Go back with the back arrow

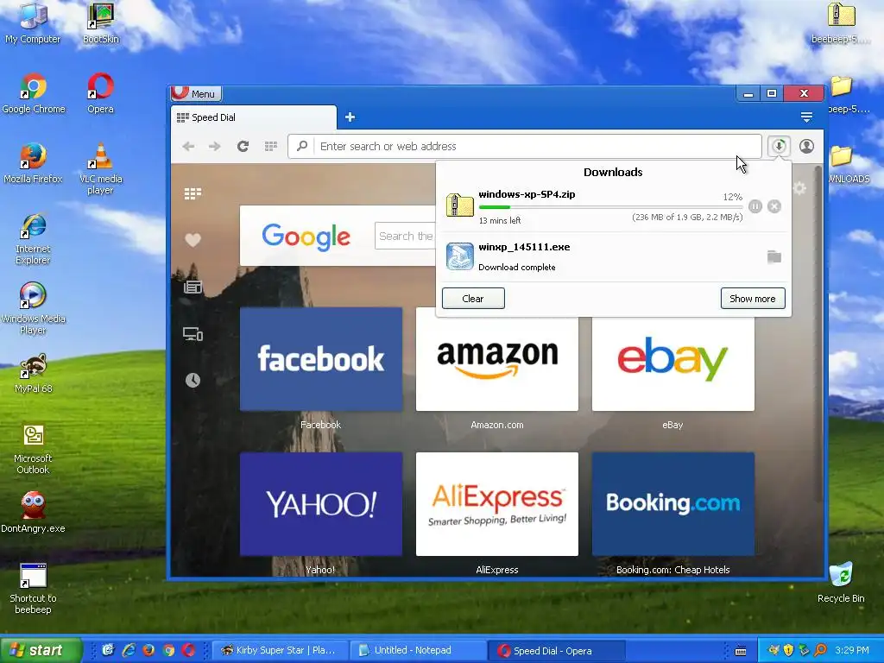pyautogui.click(x=188, y=147)
